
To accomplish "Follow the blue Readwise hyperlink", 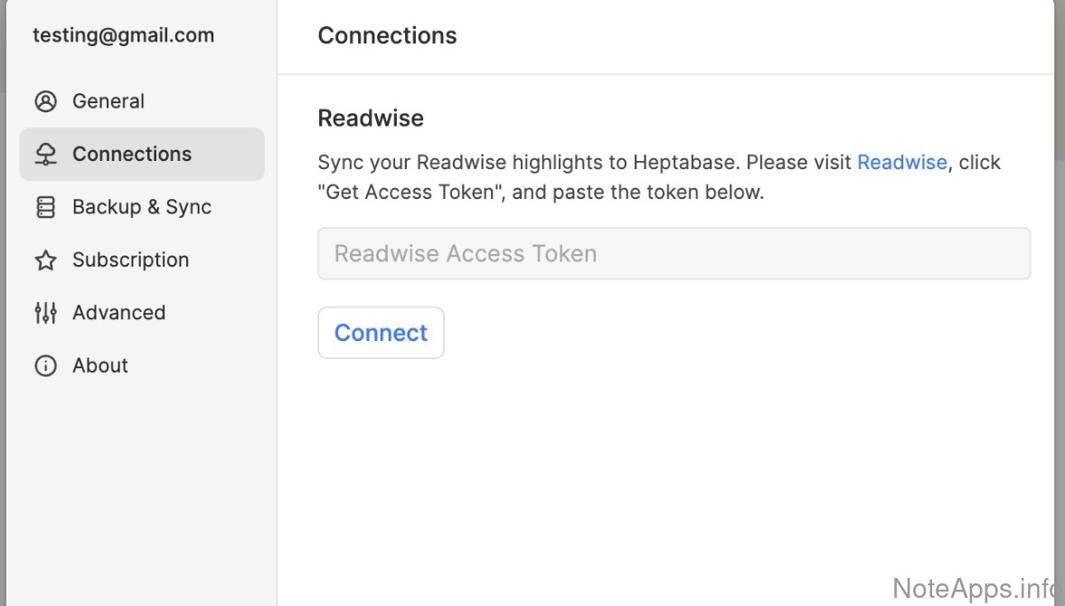I will (x=901, y=163).
